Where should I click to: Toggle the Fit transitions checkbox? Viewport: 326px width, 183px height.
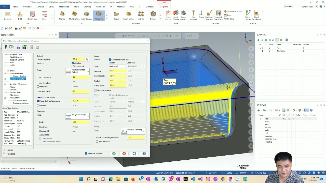[x=97, y=141]
